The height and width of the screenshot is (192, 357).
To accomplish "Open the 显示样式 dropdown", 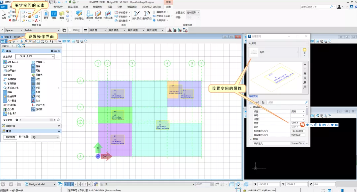I will pos(35,56).
